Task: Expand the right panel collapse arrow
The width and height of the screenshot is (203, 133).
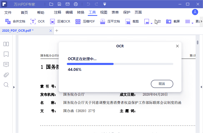Action: (x=201, y=87)
